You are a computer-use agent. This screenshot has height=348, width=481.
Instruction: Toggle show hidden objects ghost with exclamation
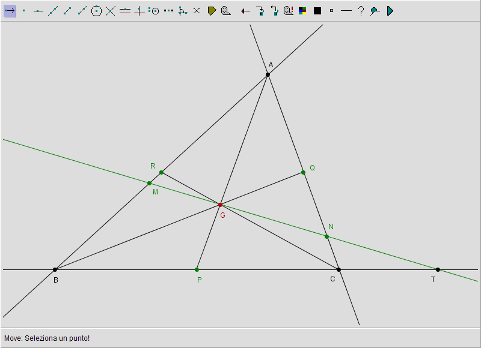(x=289, y=11)
